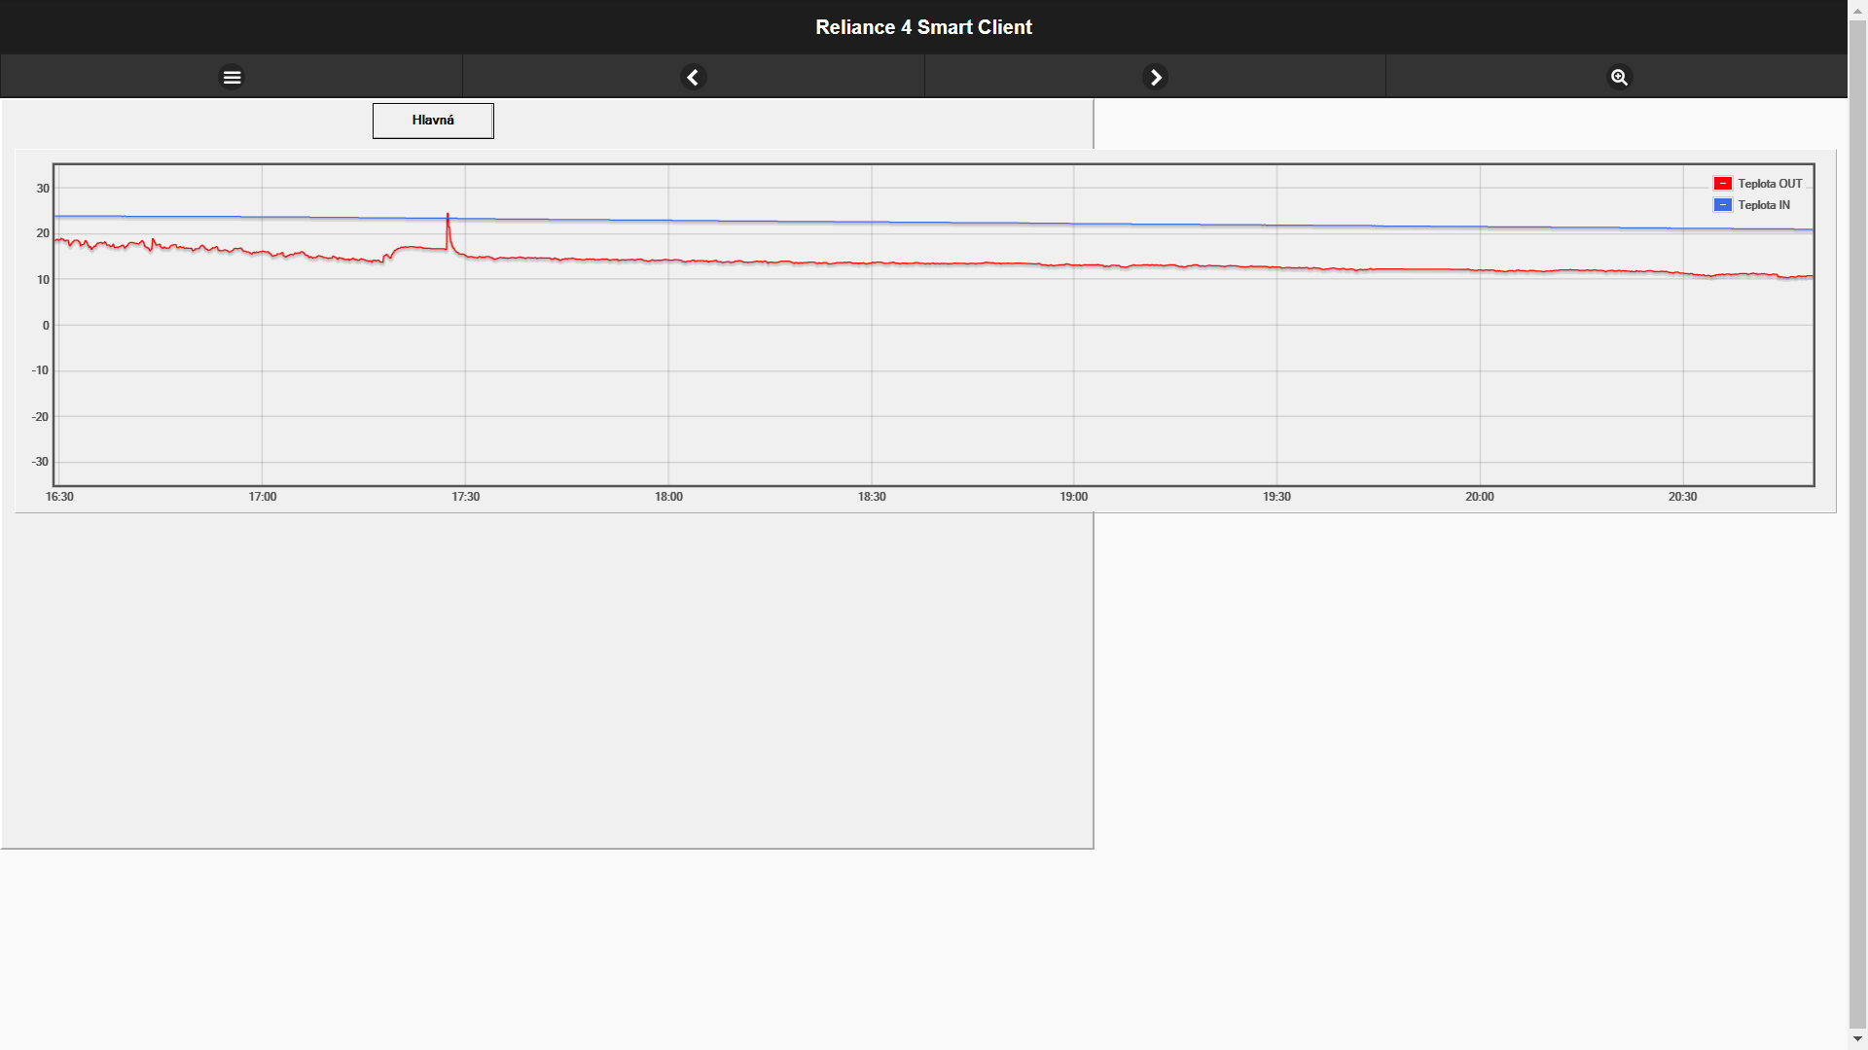Toggle Teplota IN legend label
This screenshot has width=1868, height=1050.
pos(1764,205)
